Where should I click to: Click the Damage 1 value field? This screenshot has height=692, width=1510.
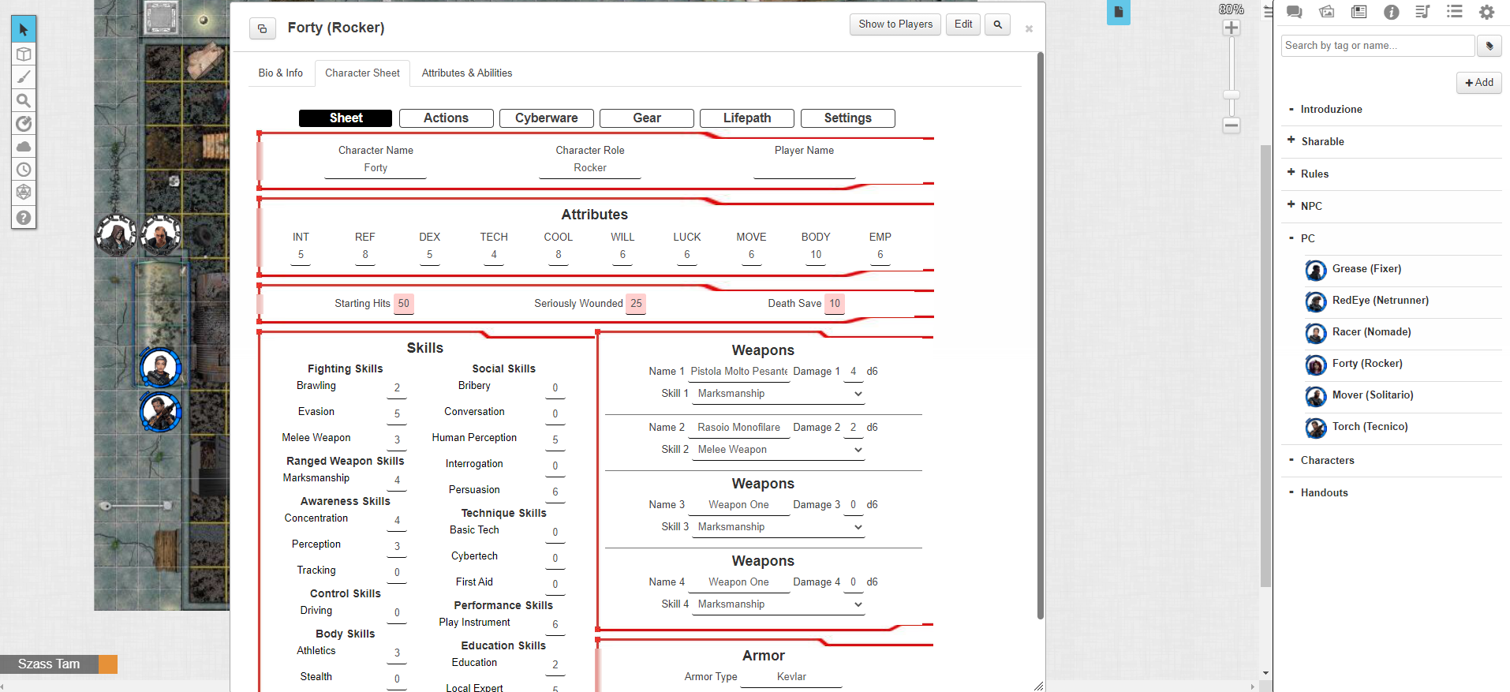click(x=853, y=372)
